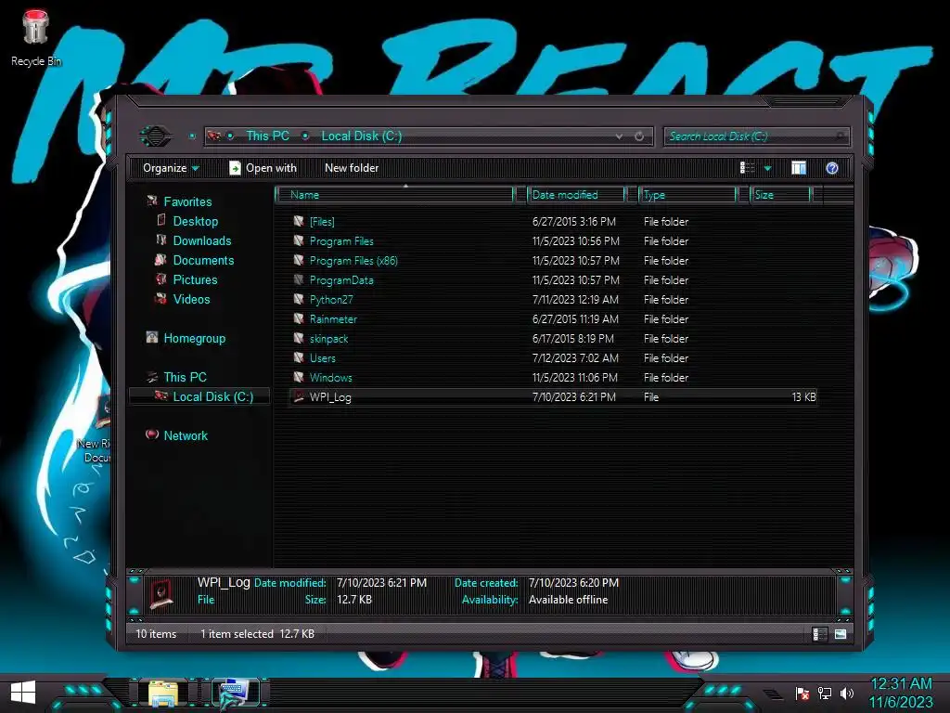Image resolution: width=950 pixels, height=713 pixels.
Task: Click the Action Center flag tray icon
Action: click(x=802, y=693)
